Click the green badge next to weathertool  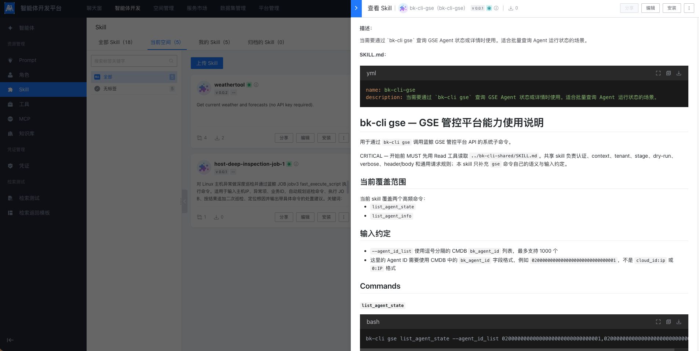249,85
